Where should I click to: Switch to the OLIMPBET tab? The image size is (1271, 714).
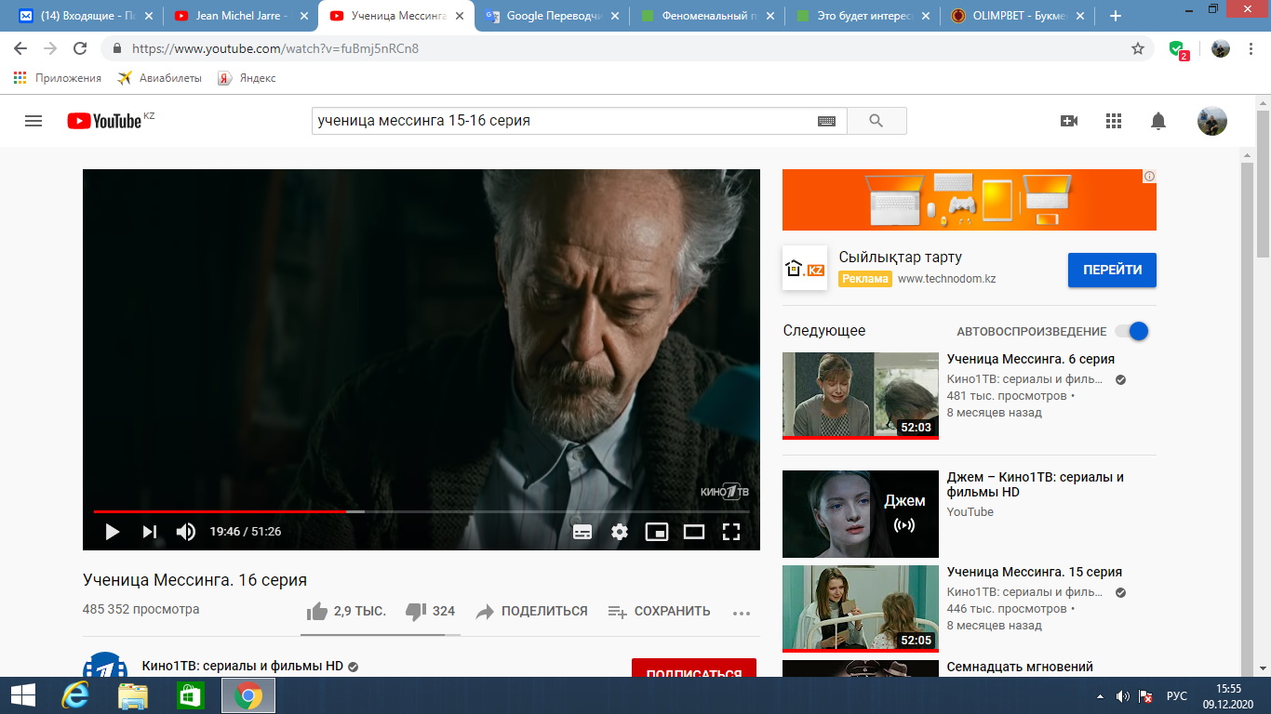[1016, 16]
